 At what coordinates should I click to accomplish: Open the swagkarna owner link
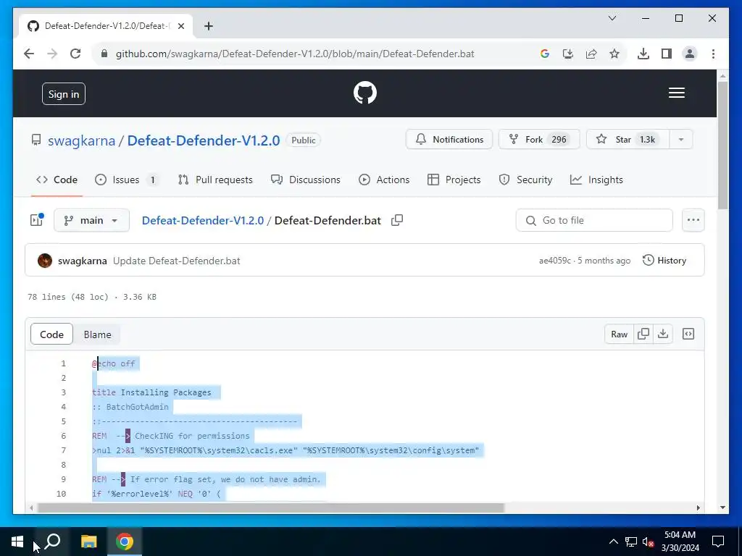[81, 140]
